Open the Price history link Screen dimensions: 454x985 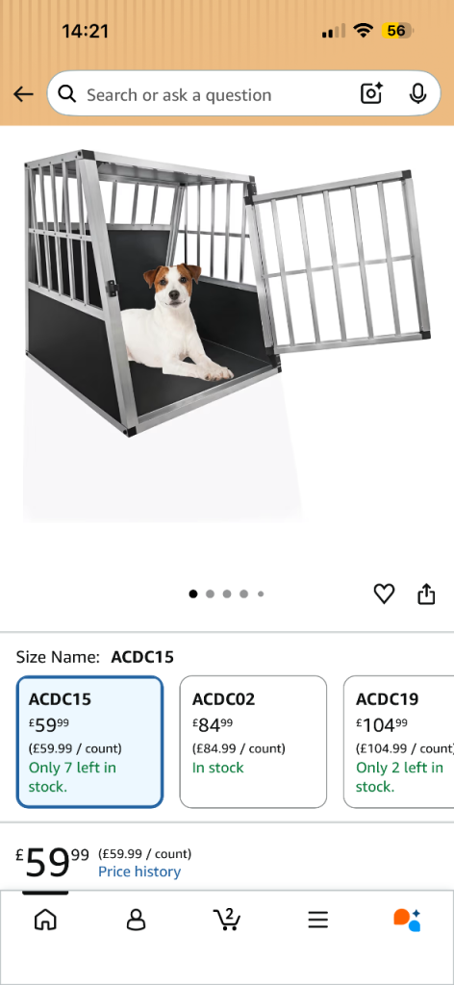139,871
